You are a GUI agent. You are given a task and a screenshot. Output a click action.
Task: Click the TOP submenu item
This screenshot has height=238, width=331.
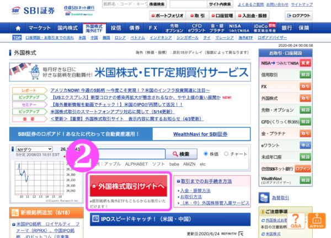pyautogui.click(x=17, y=37)
